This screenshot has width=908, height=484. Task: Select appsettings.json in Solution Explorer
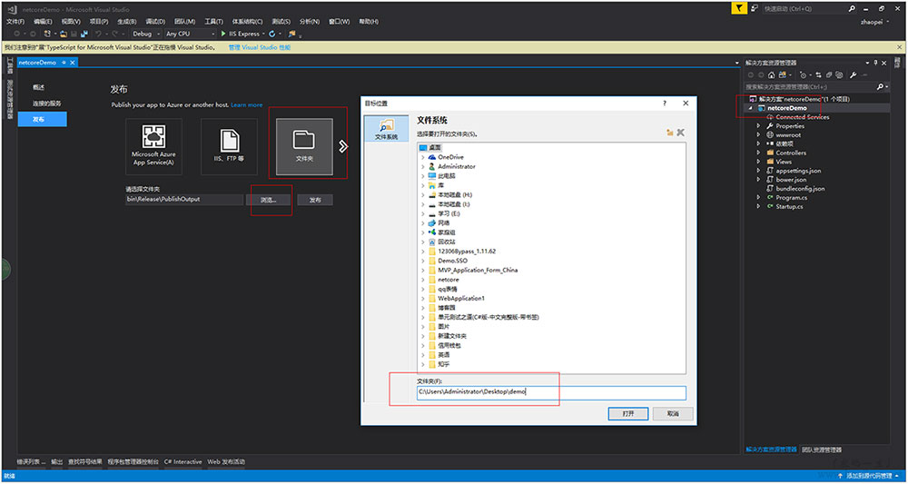click(798, 171)
